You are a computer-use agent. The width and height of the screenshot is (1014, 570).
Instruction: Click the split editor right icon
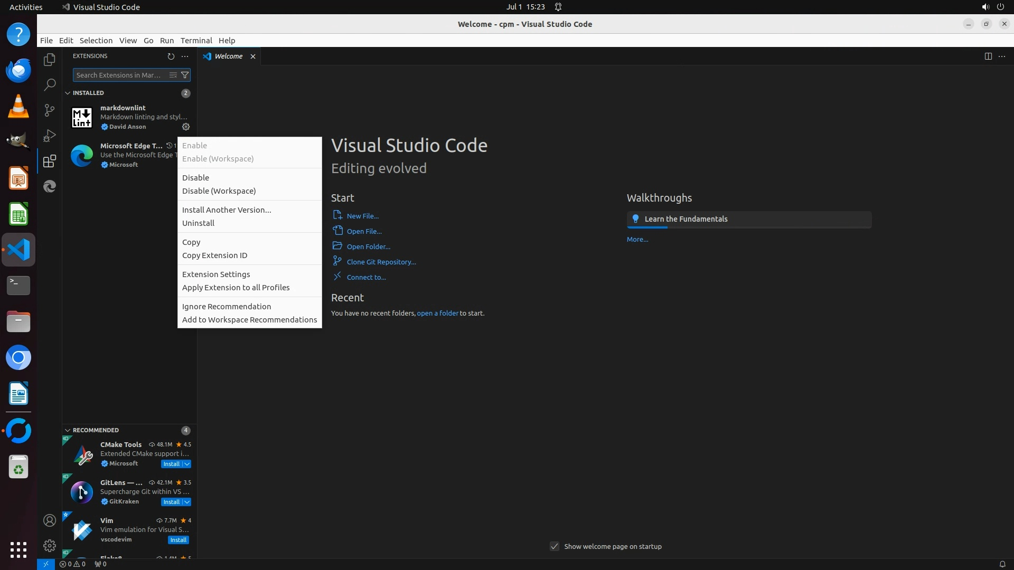click(x=988, y=56)
